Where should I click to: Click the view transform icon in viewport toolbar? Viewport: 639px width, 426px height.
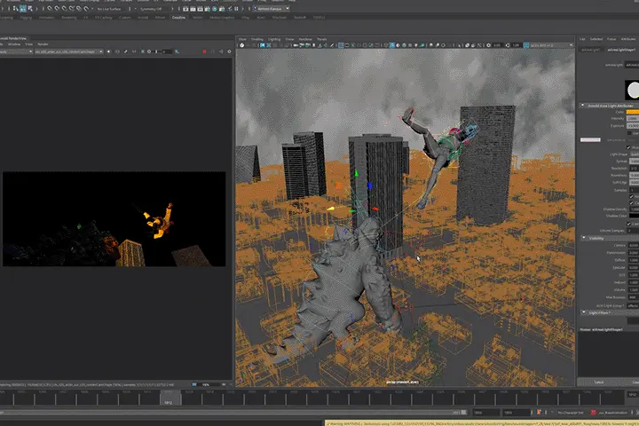coord(526,45)
